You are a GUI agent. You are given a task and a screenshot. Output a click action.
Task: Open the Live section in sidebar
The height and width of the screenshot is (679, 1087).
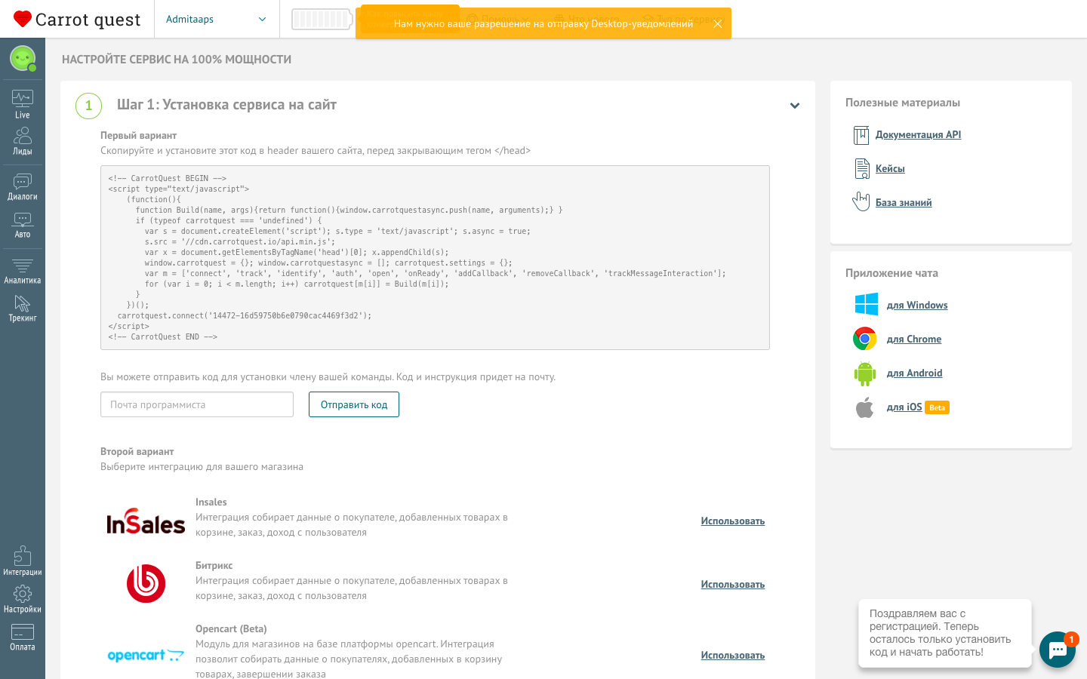coord(23,104)
